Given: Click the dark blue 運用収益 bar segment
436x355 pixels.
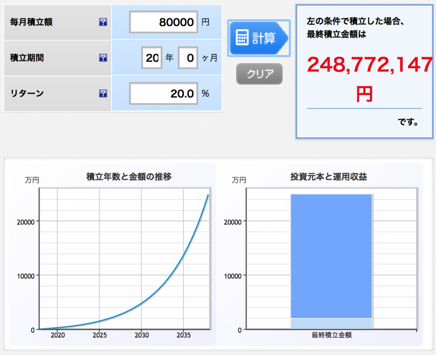Looking at the screenshot, I should pyautogui.click(x=331, y=256).
